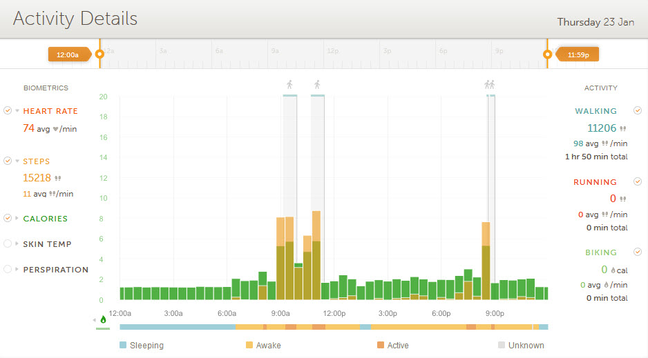This screenshot has width=648, height=358.
Task: Click the walking figure icon above 9:00a bars
Action: point(289,85)
